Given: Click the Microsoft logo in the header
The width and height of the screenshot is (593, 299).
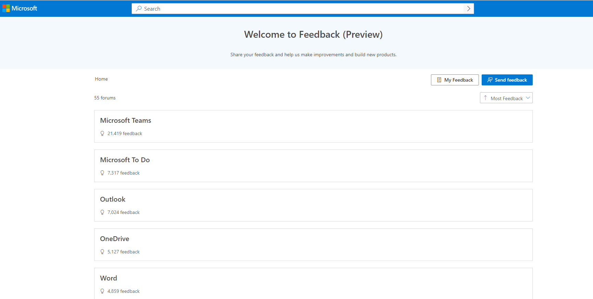Looking at the screenshot, I should (20, 8).
